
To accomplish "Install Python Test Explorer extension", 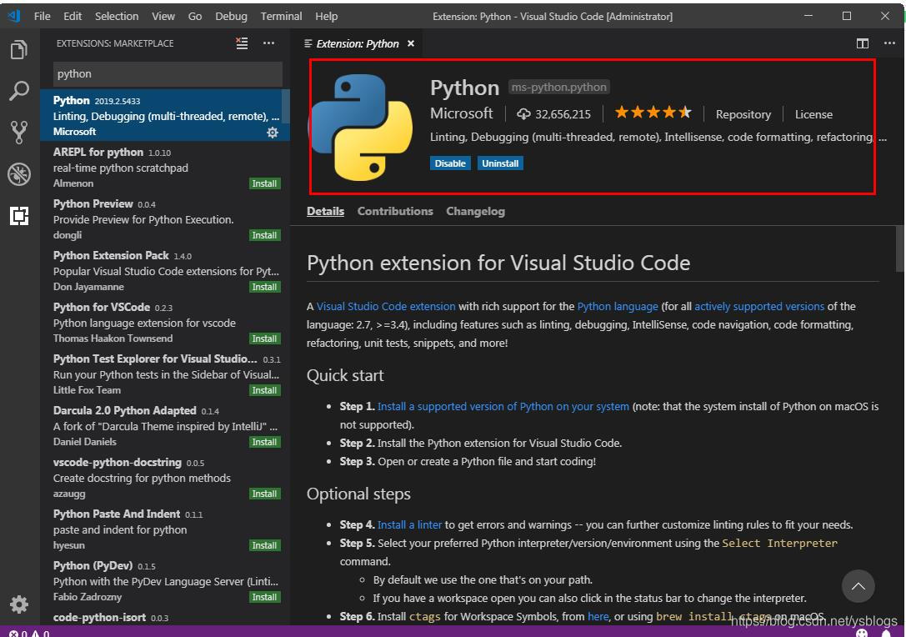I will click(265, 390).
